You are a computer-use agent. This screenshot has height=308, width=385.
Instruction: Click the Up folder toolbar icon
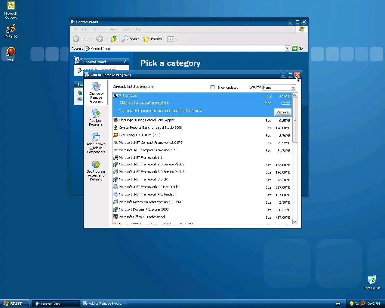pos(114,39)
